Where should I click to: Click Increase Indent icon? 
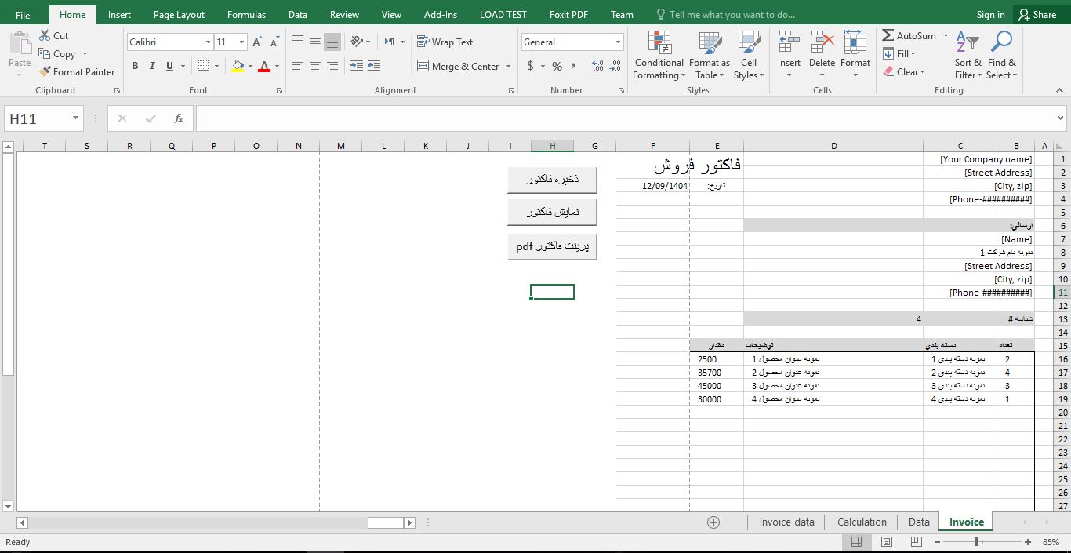(374, 66)
